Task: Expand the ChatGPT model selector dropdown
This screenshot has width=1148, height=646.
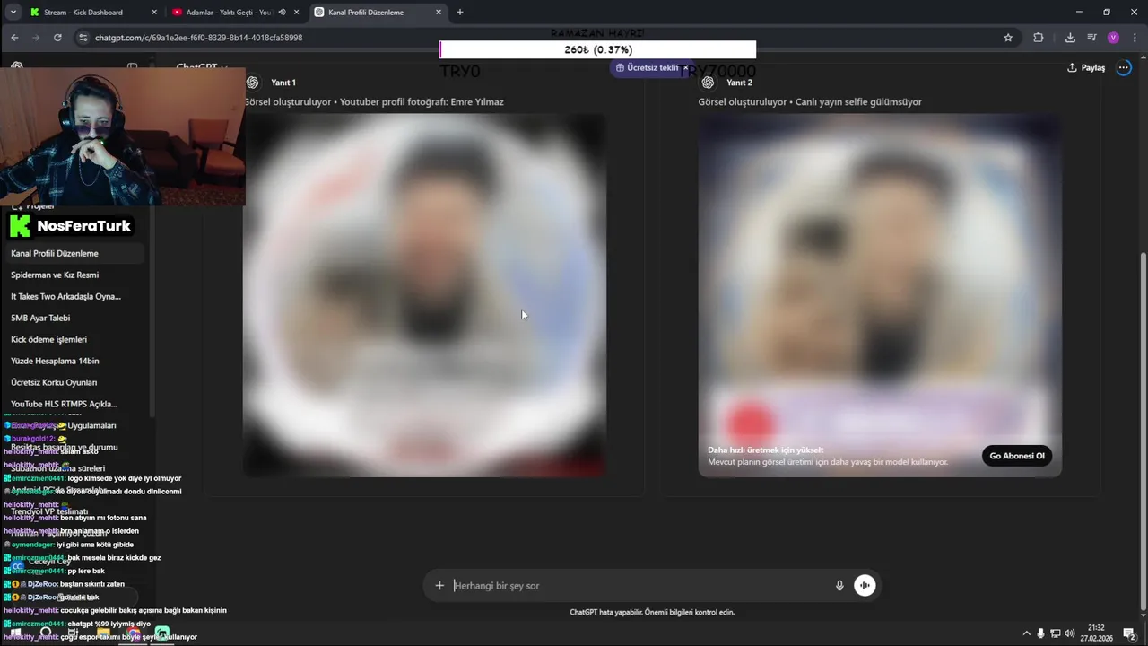Action: pos(202,67)
